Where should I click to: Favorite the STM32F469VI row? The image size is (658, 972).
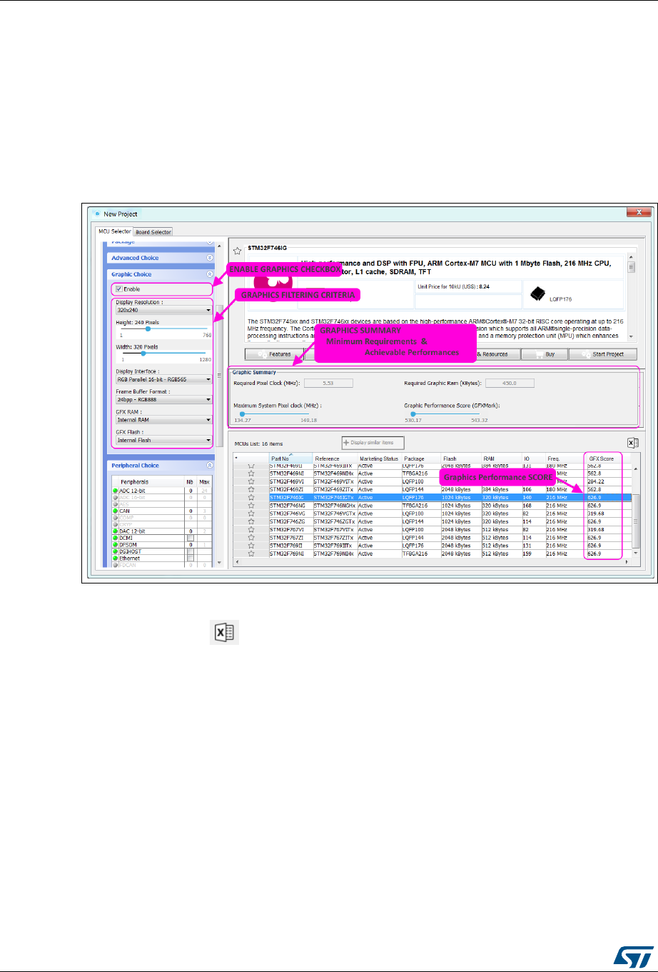pyautogui.click(x=251, y=481)
